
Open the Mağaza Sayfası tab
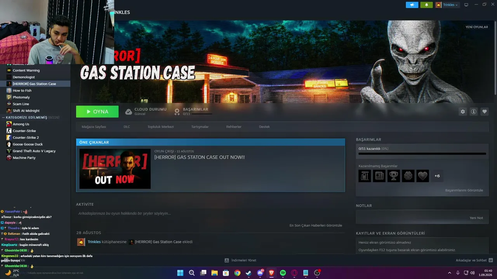pos(94,127)
